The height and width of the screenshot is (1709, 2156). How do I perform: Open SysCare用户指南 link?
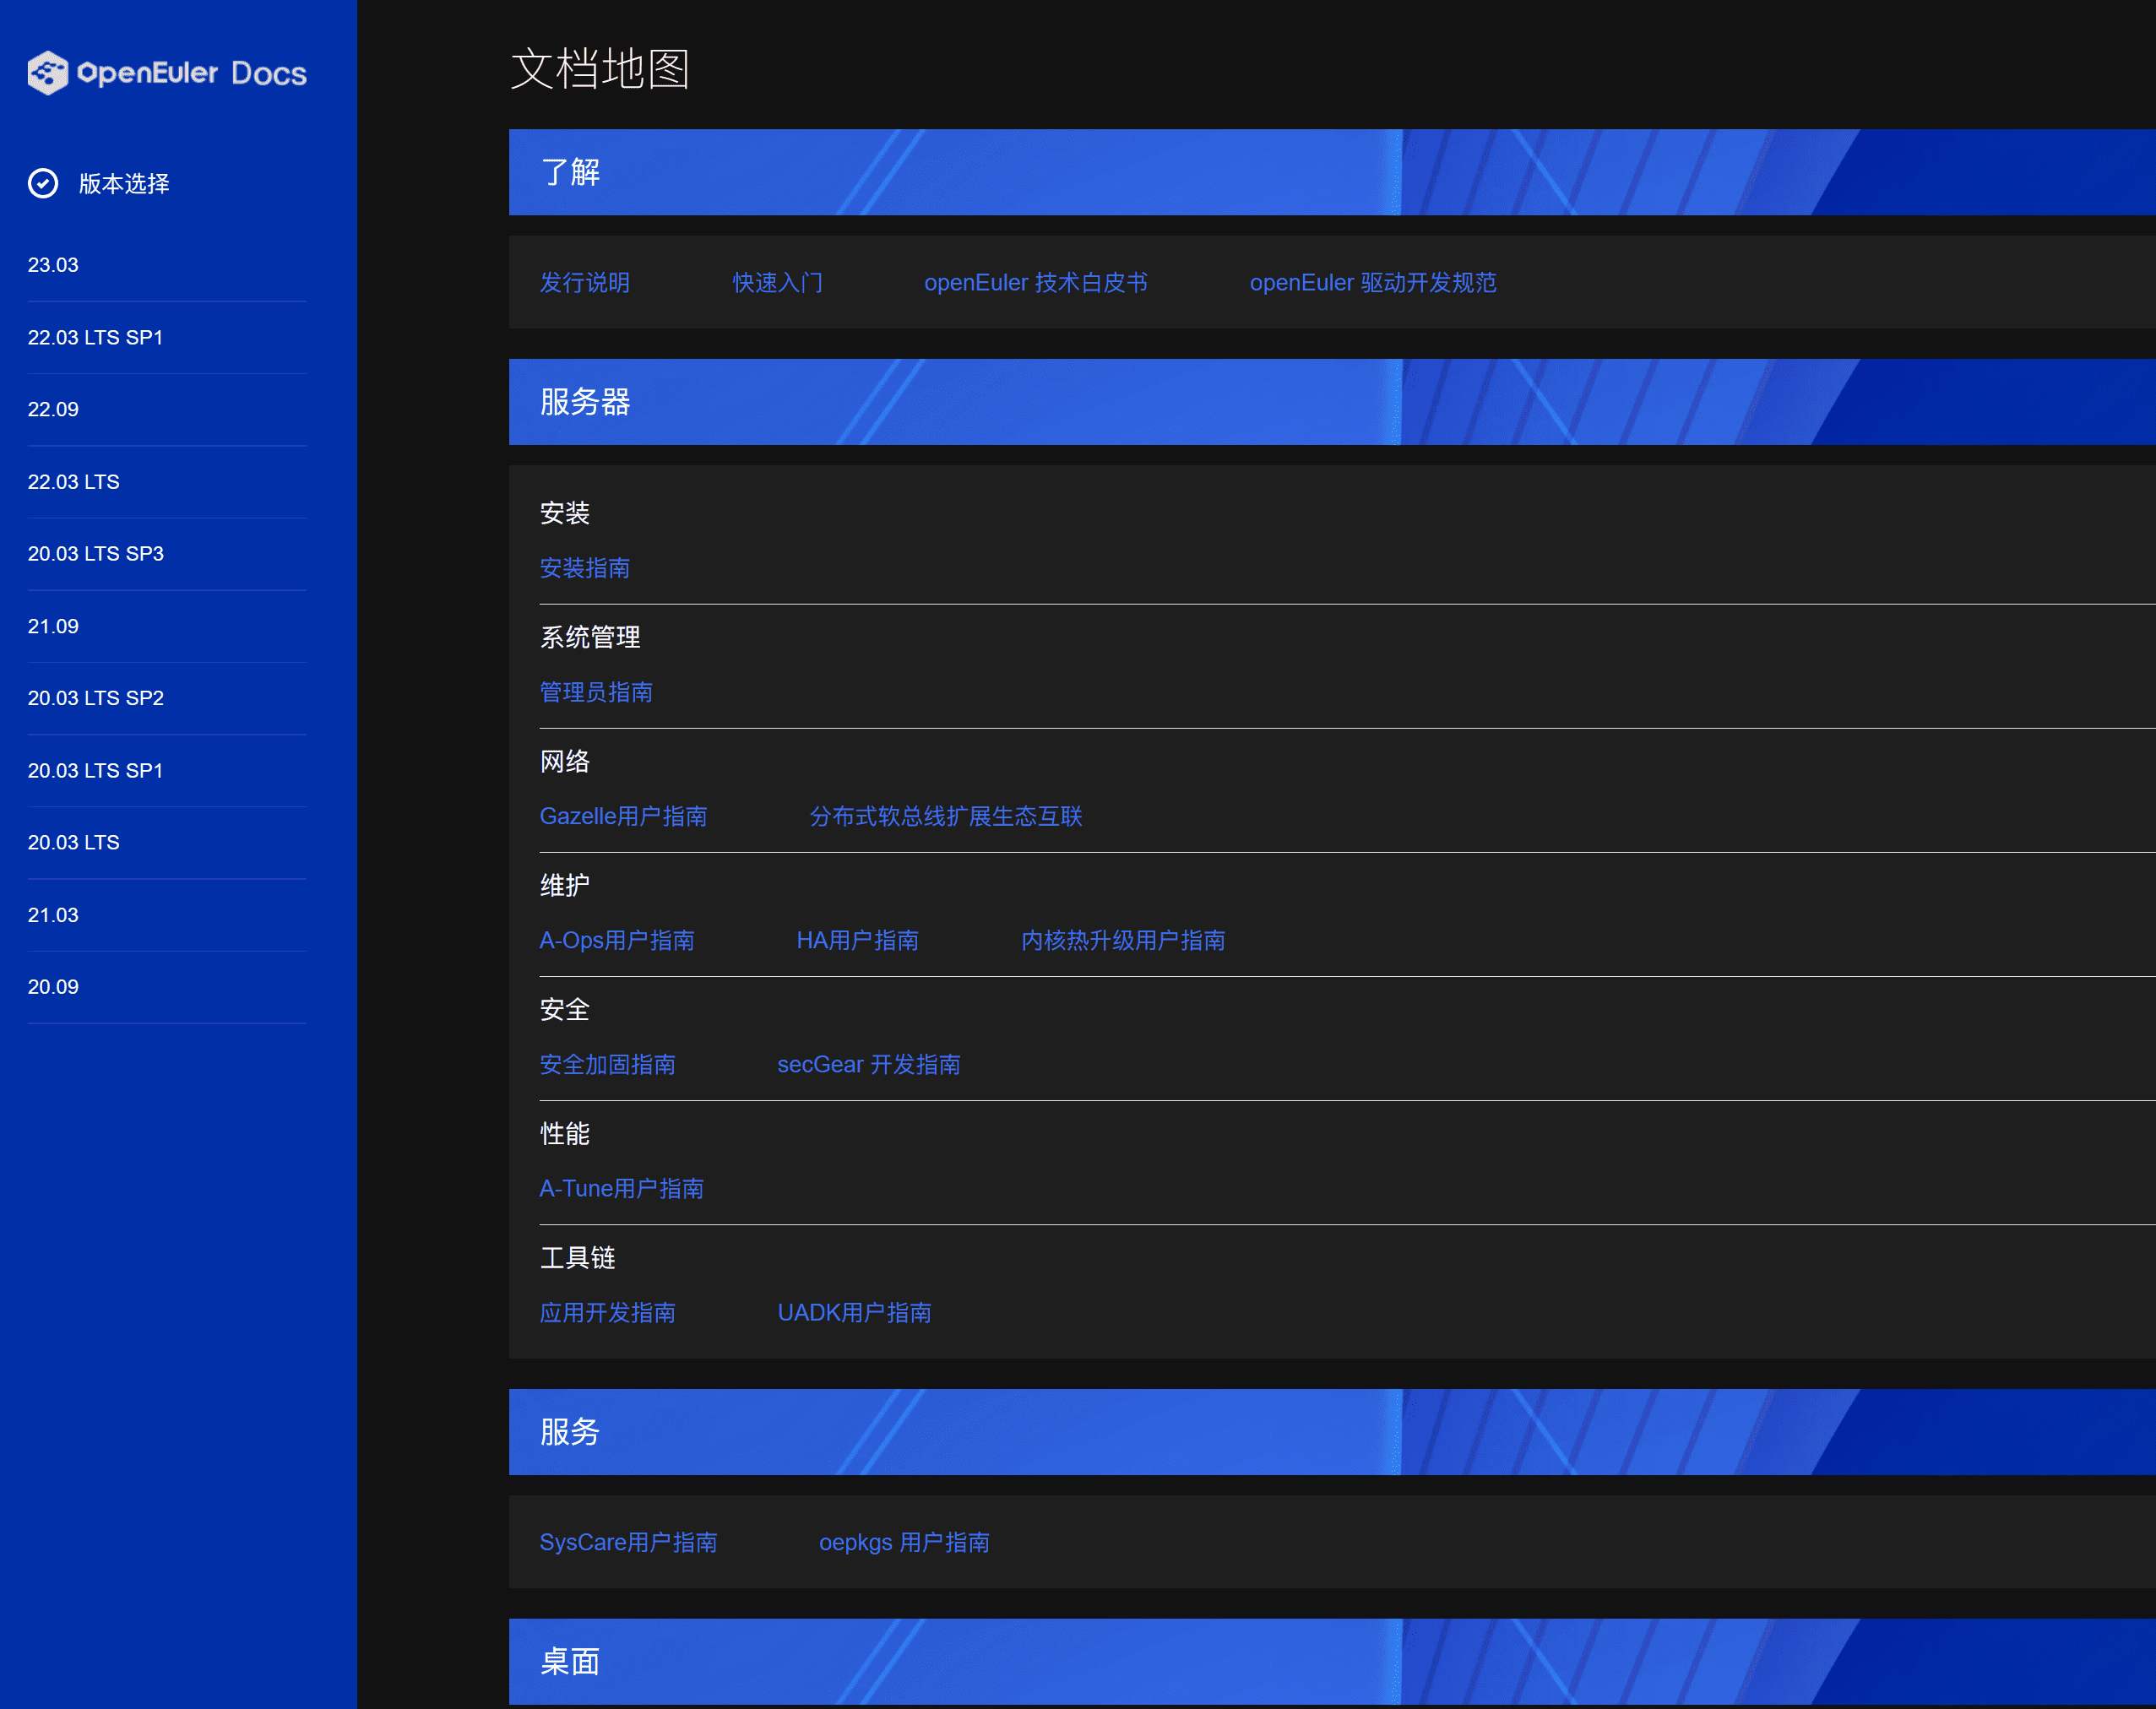(x=628, y=1542)
